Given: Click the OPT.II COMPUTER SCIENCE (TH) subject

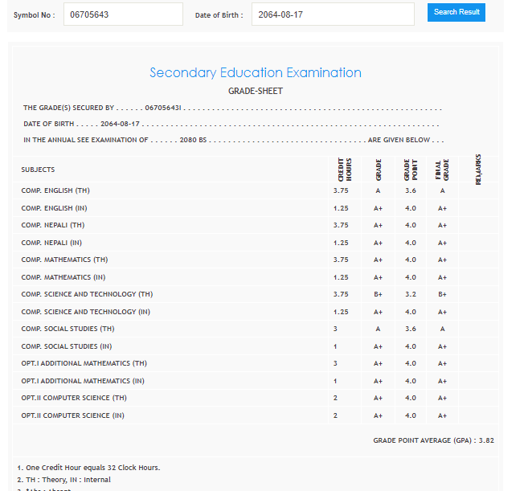Looking at the screenshot, I should (x=74, y=398).
